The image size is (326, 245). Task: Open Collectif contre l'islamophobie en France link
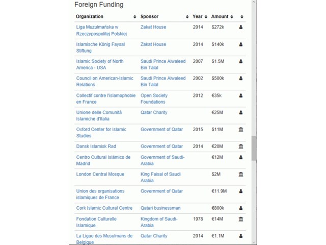[106, 99]
